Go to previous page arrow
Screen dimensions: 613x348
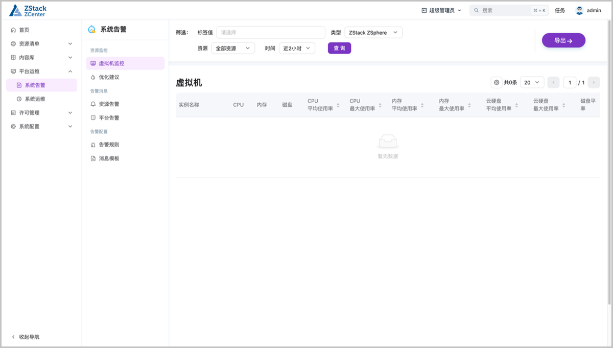553,82
